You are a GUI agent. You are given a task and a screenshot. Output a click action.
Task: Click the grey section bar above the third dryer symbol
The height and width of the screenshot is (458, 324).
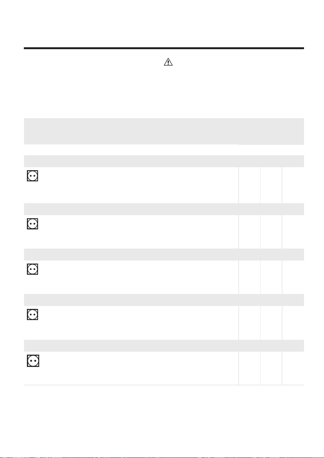[164, 254]
